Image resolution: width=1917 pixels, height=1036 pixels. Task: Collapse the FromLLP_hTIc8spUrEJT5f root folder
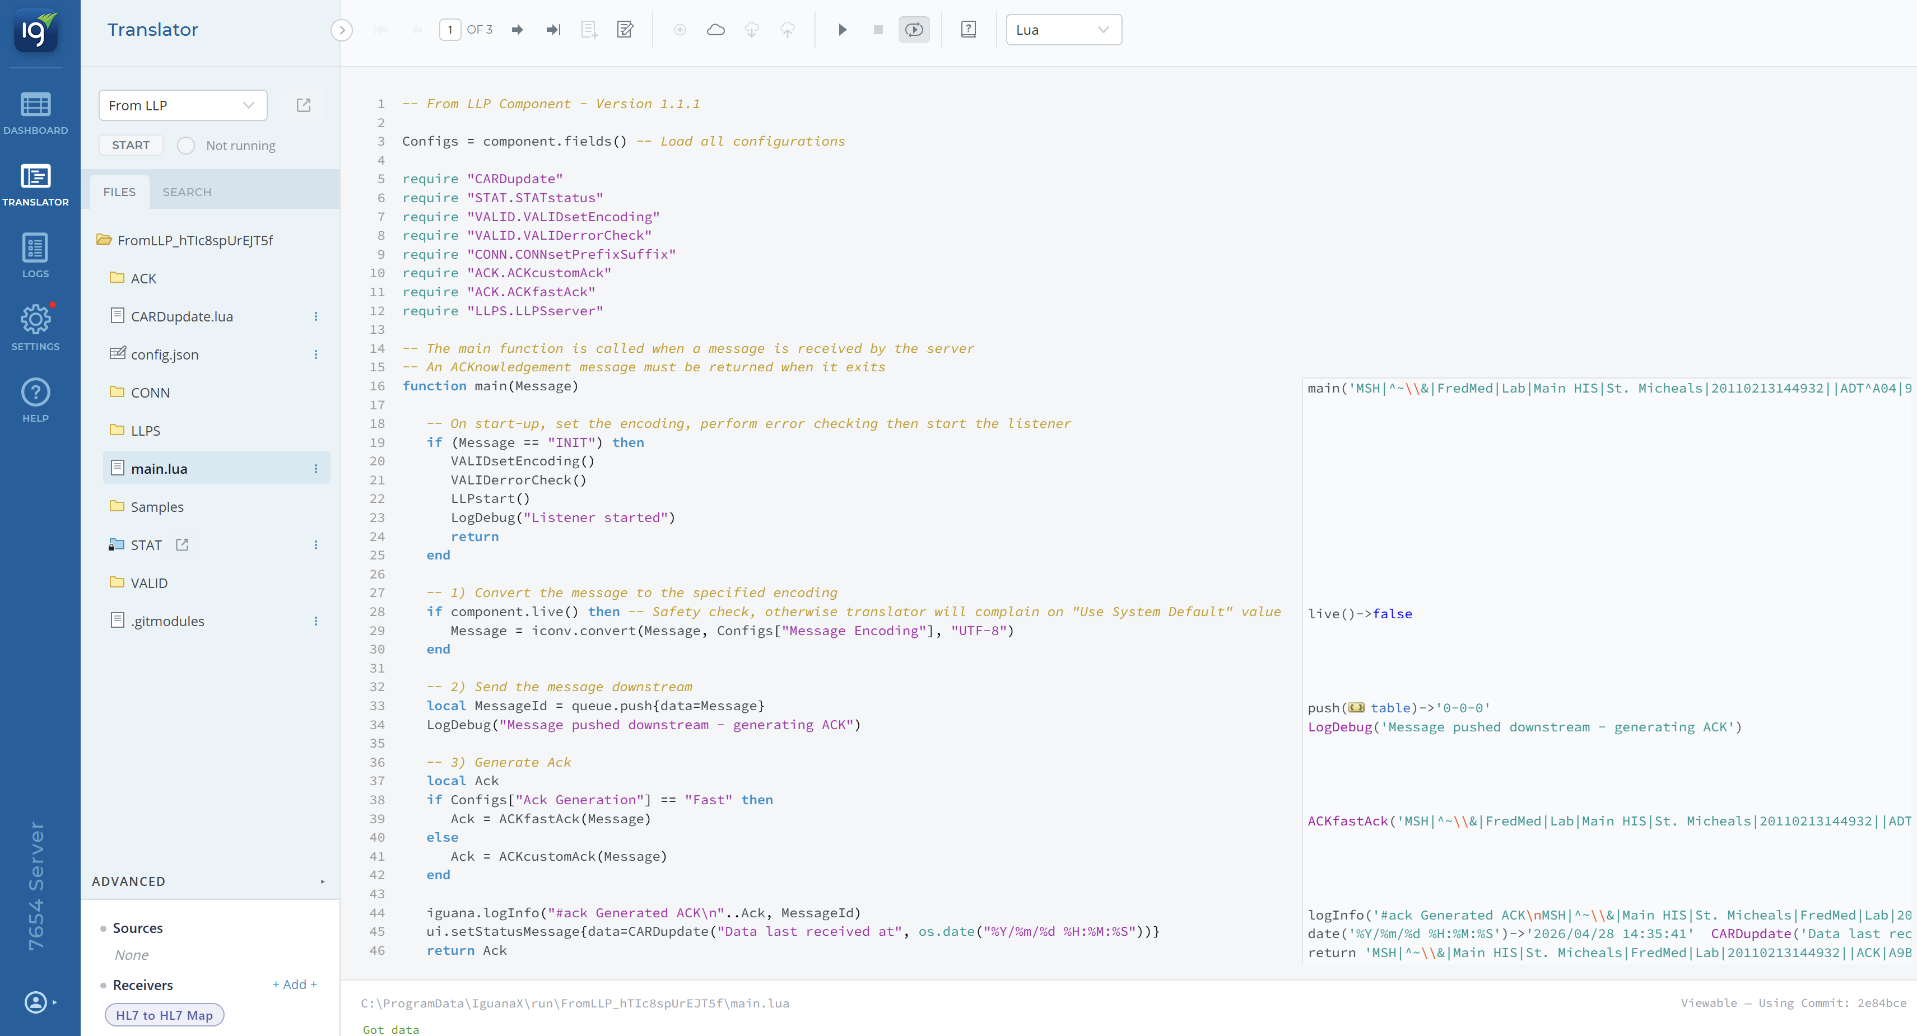coord(184,240)
